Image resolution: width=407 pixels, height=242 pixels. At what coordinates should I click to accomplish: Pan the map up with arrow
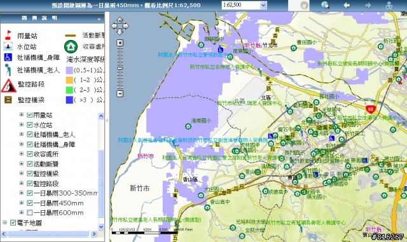120,20
